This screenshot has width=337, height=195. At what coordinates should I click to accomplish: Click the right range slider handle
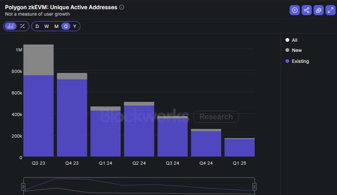(254, 187)
